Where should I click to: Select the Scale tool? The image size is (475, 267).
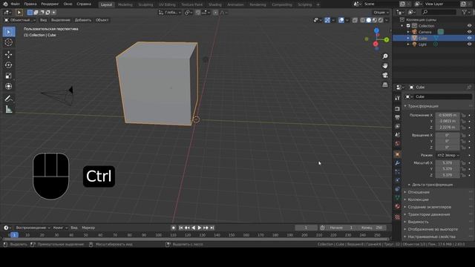click(9, 76)
